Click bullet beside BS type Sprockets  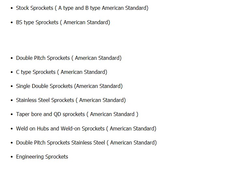tap(12, 22)
